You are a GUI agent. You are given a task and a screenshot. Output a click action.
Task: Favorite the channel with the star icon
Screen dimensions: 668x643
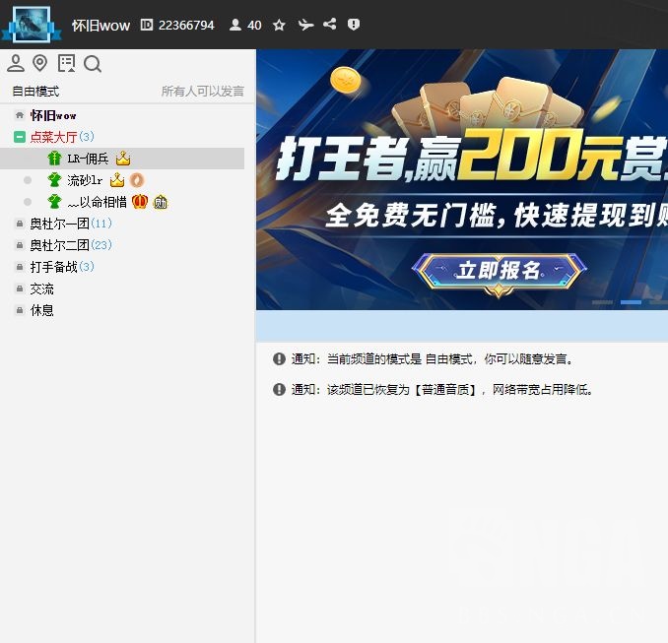pyautogui.click(x=279, y=25)
